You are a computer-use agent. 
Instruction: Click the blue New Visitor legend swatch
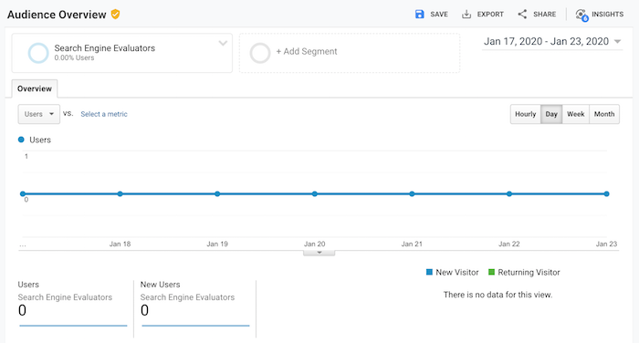[x=429, y=272]
